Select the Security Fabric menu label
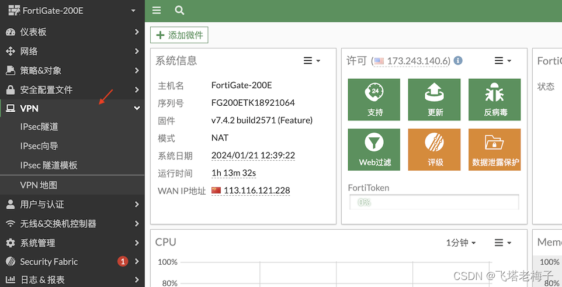 coord(48,261)
